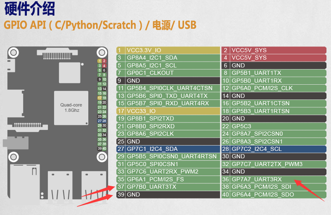Click the GP5B1_UART1TX pin label

coord(256,73)
